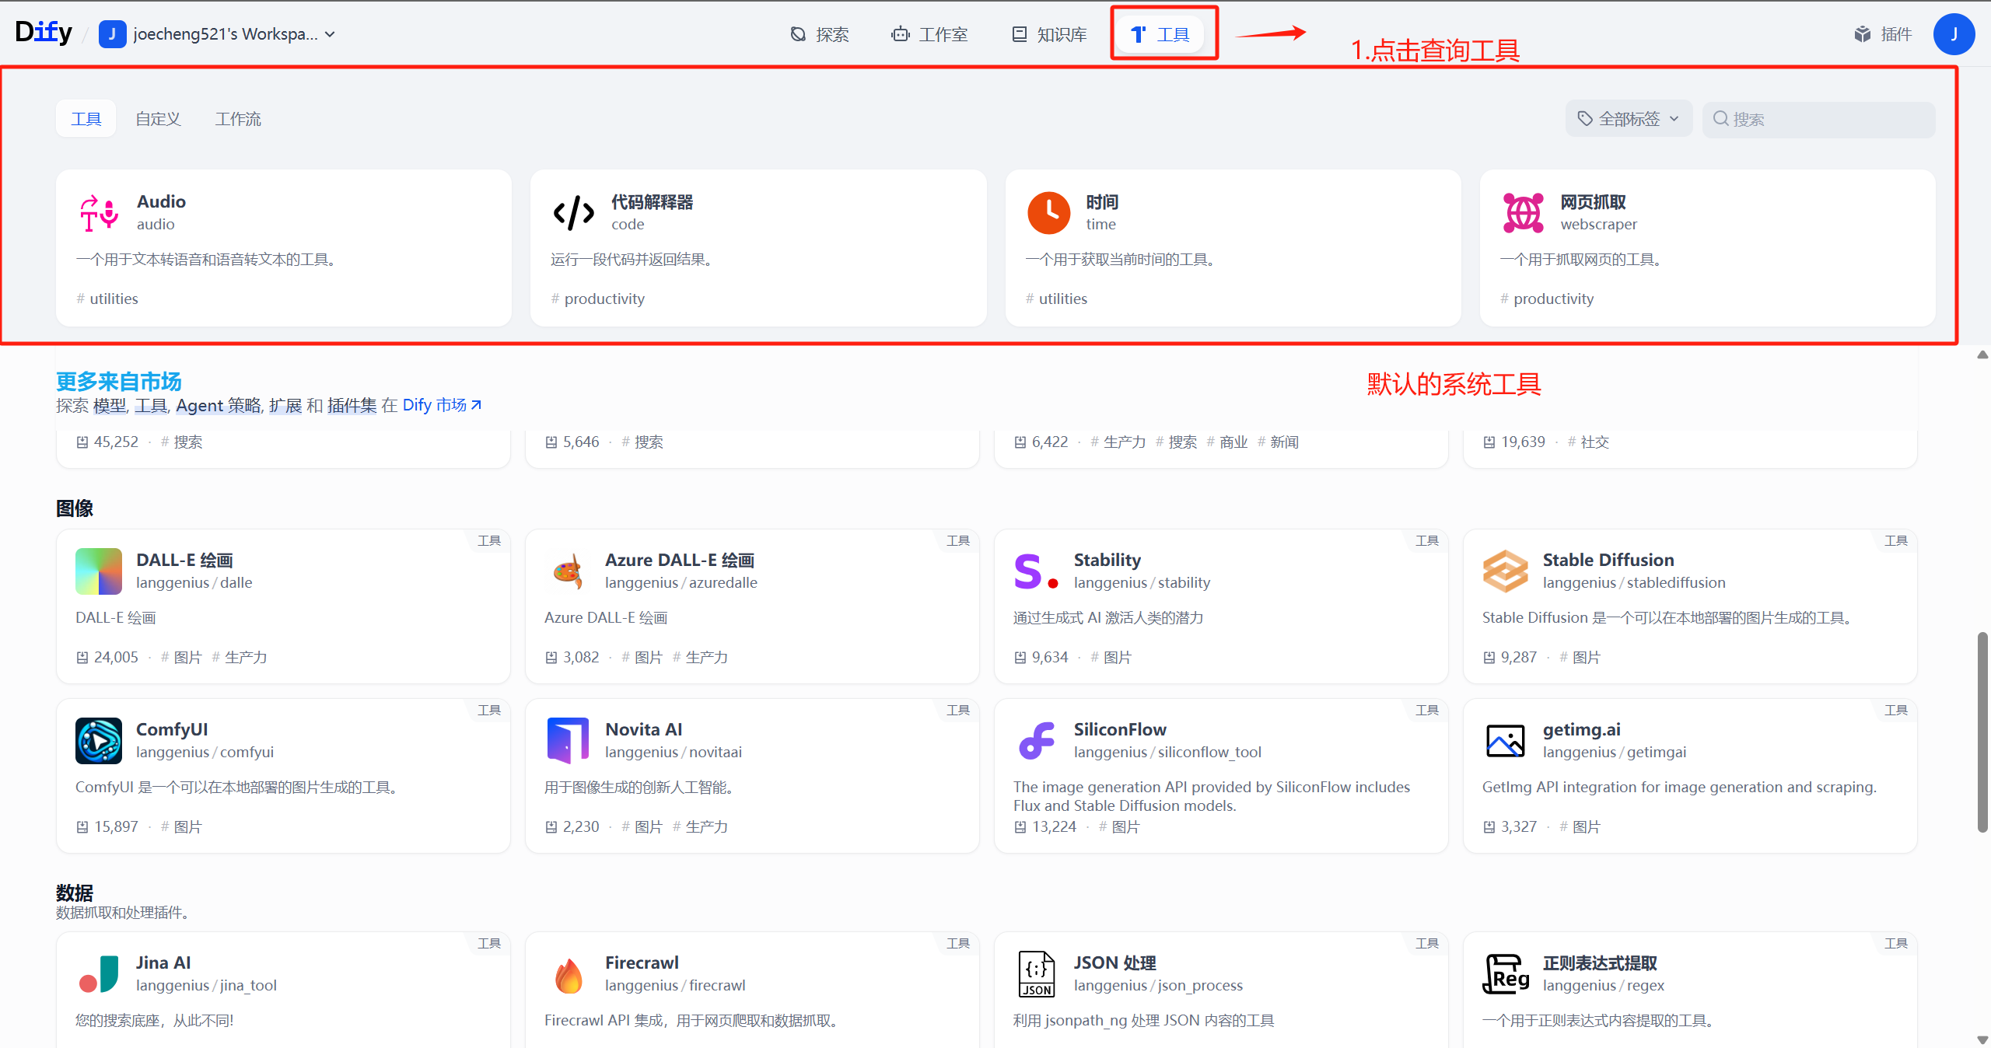Screen dimensions: 1991x1048
Task: Open the ComfyUI card title
Action: click(x=172, y=729)
